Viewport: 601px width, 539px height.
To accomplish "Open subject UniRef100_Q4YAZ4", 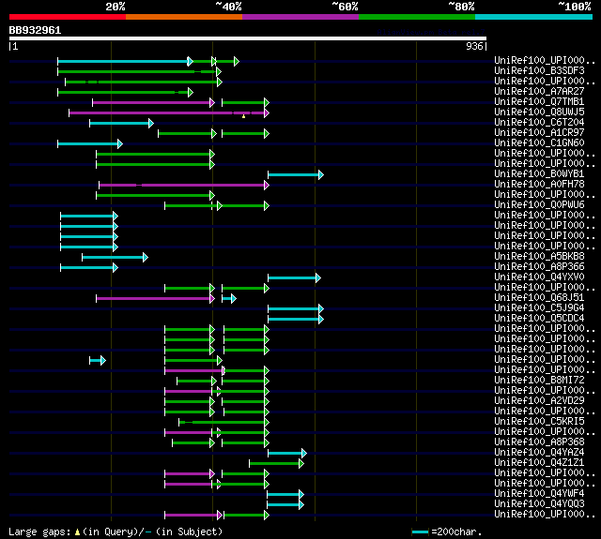I will click(539, 453).
